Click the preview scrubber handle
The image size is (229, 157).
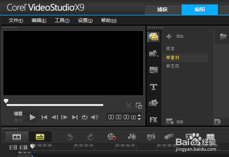point(6,101)
